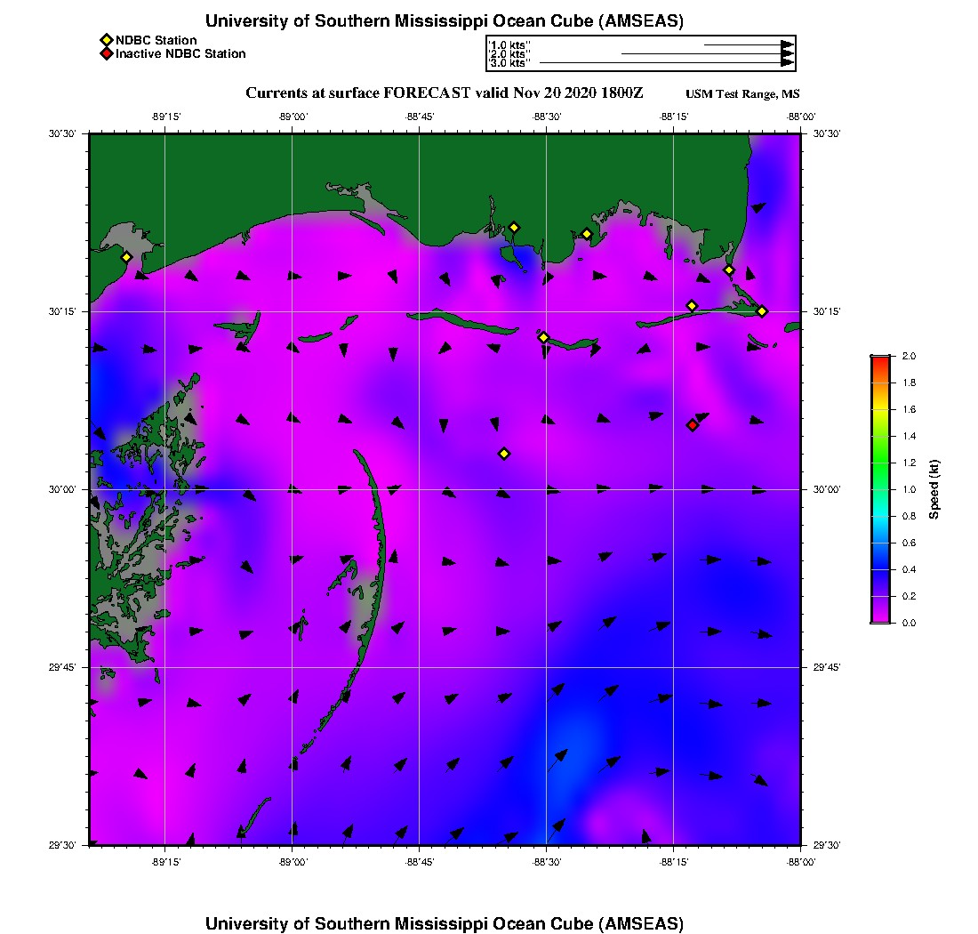Click the 3.0 kts scale arrow in legend

tap(666, 63)
